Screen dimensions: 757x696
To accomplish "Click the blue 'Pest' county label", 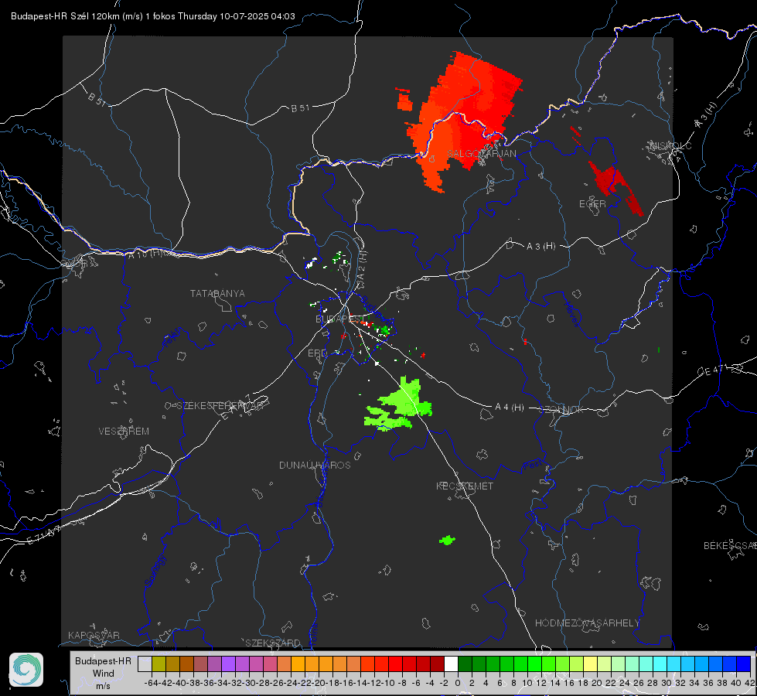I will click(534, 465).
